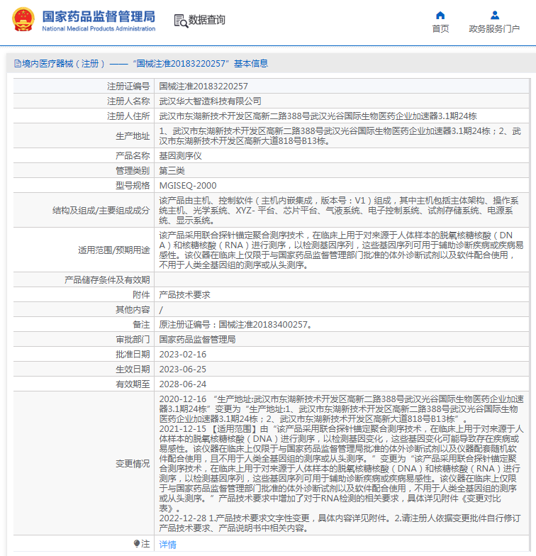Click the 注册证编号 label cell
536x556 pixels.
click(84, 87)
